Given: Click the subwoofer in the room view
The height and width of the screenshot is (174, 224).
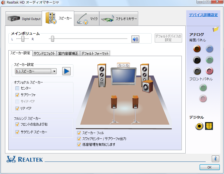Looking at the screenshot, I should (148, 86).
